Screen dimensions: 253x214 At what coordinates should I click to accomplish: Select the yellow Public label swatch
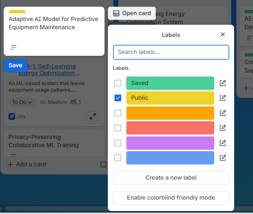170,98
